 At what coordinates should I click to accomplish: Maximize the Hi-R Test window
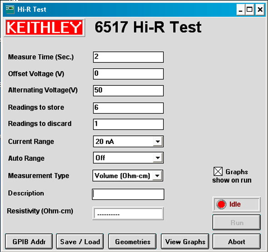[x=249, y=10]
